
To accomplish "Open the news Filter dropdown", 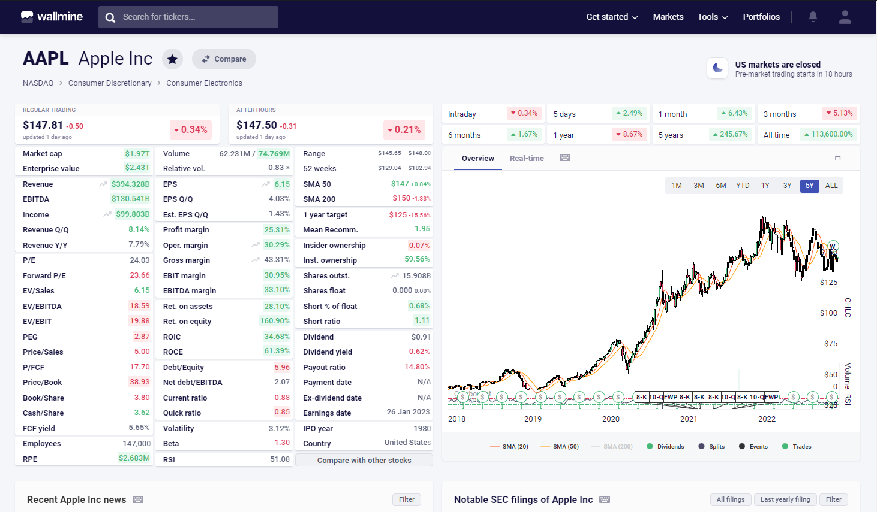I will click(406, 499).
